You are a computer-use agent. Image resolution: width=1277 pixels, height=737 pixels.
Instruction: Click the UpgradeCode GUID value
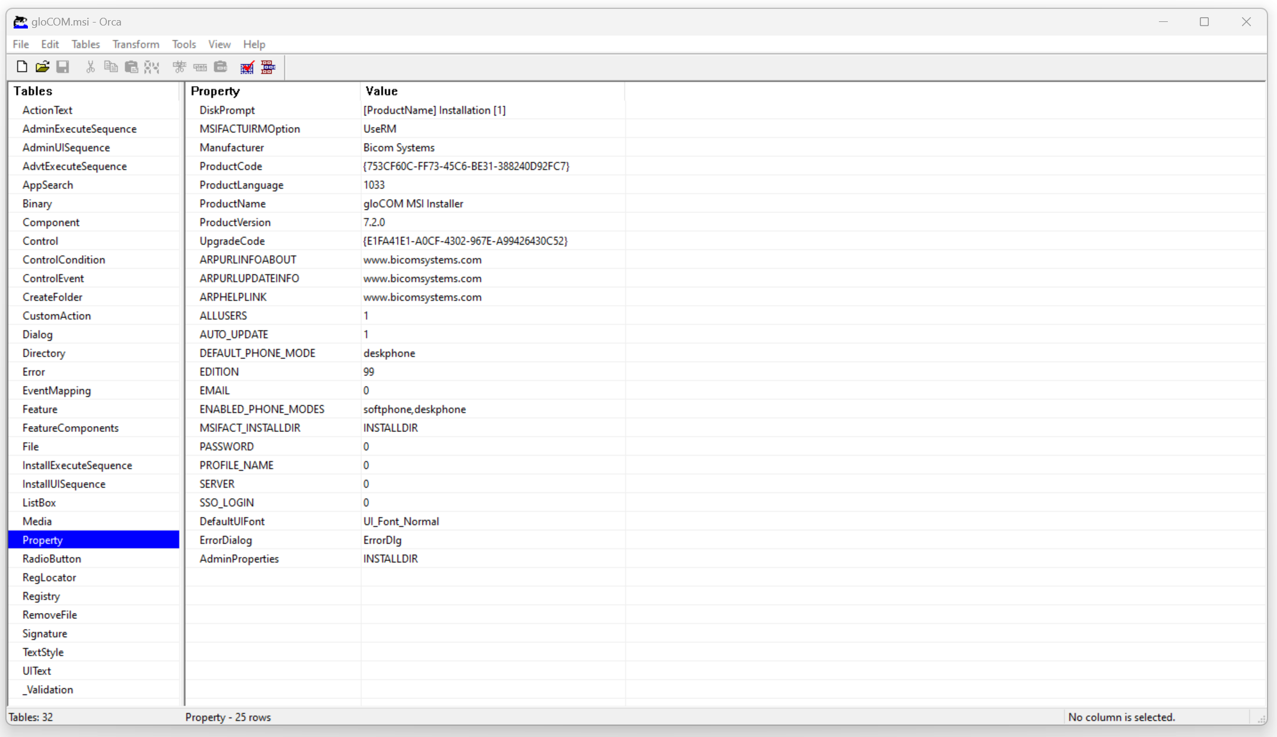coord(465,241)
